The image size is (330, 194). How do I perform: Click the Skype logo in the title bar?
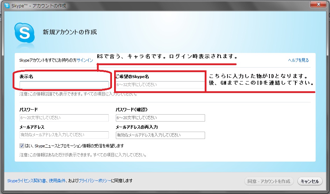click(7, 5)
